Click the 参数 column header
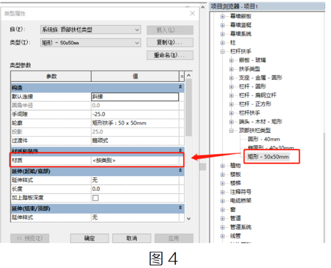331x268 pixels. [51, 76]
